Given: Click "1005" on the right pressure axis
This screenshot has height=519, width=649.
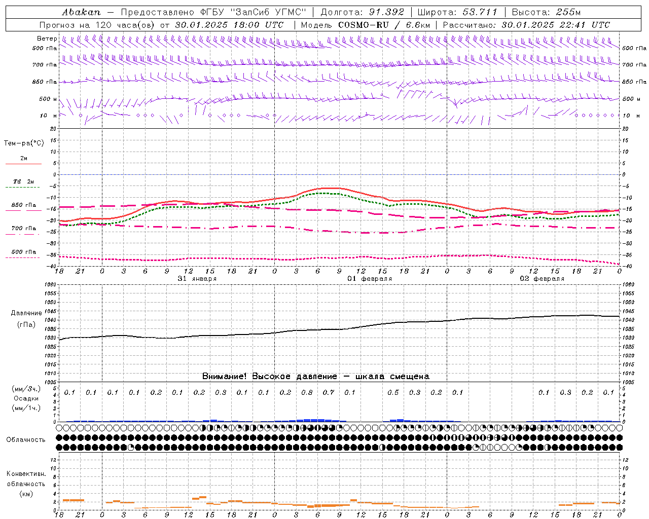Looking at the screenshot, I should point(629,382).
